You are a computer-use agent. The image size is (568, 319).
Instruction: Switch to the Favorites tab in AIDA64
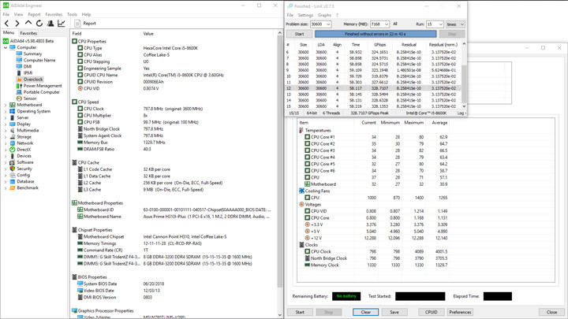pyautogui.click(x=28, y=33)
